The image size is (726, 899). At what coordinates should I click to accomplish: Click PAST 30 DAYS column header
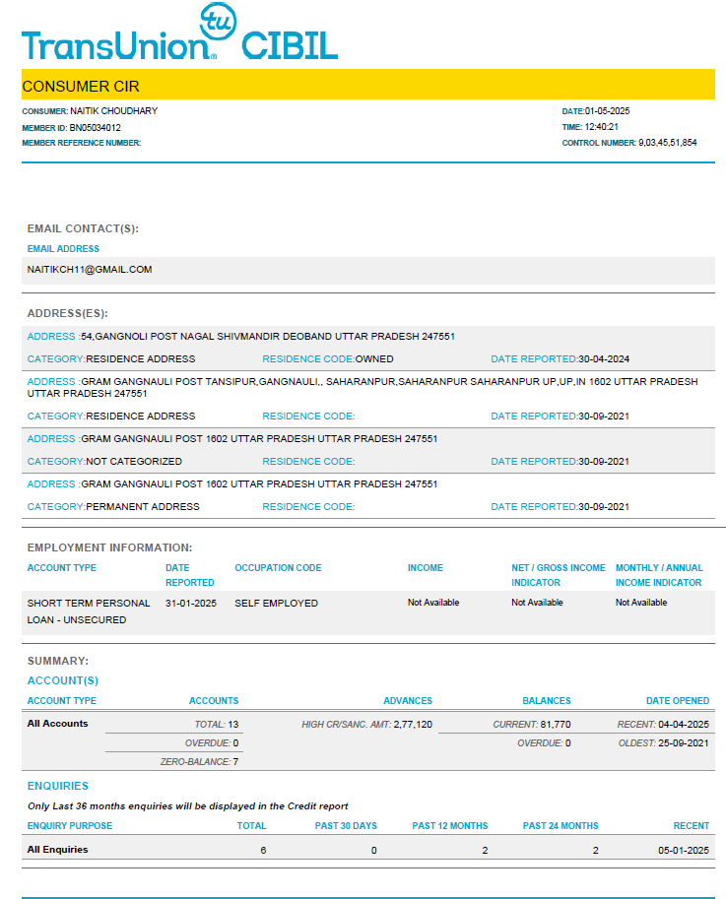346,825
